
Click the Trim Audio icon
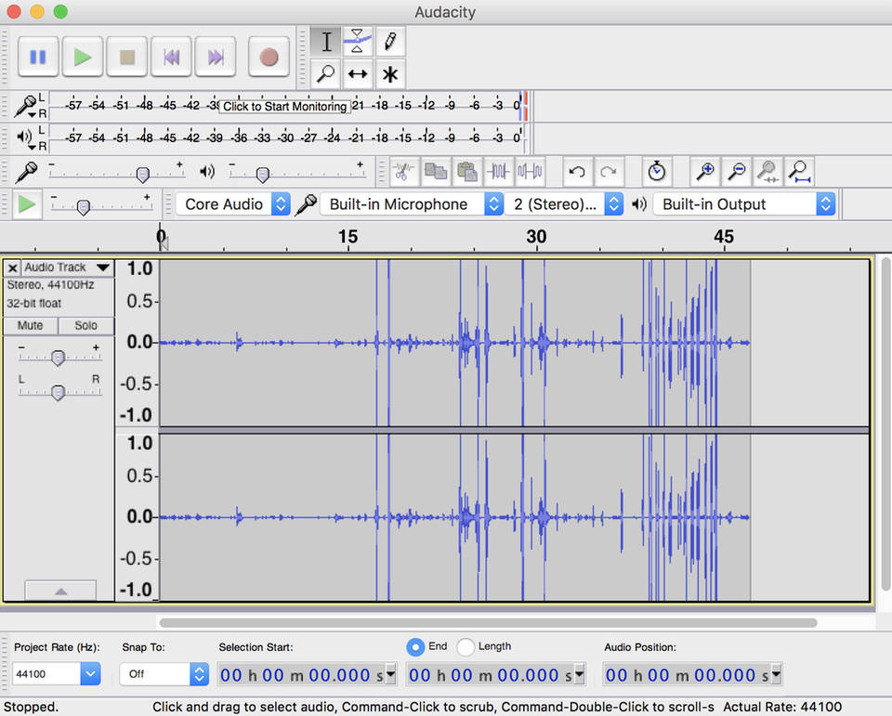point(500,172)
